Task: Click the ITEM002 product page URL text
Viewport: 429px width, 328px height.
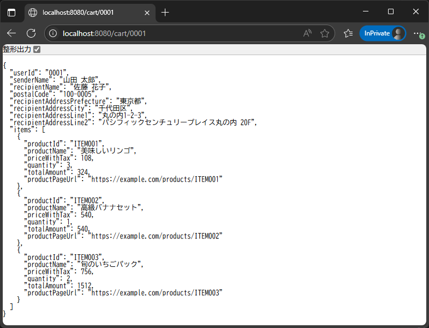Action: pos(155,236)
